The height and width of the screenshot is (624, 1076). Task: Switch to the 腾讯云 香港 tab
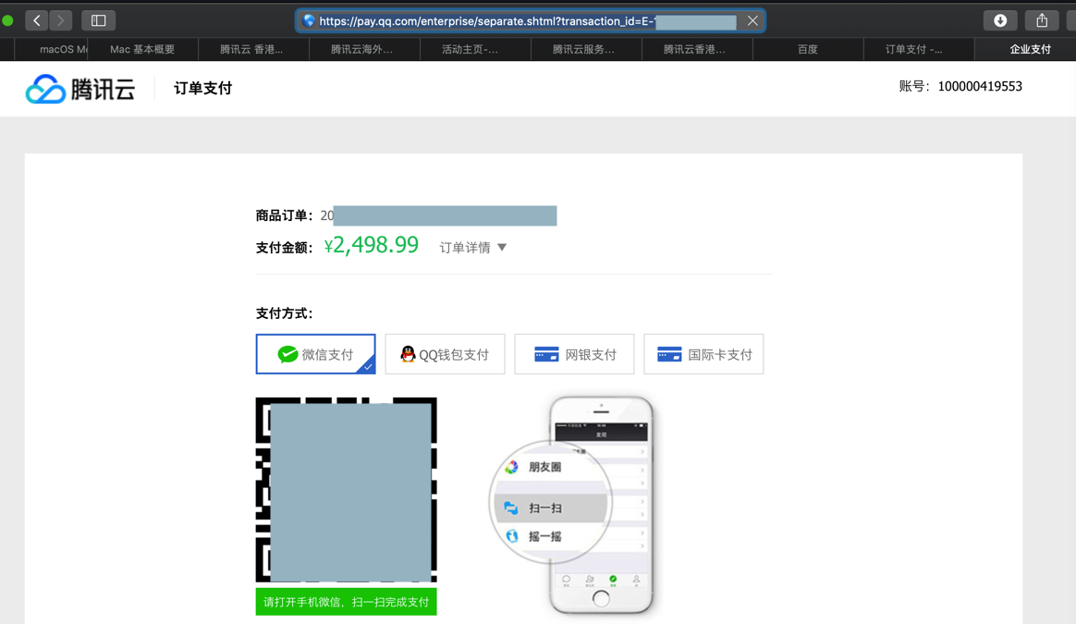click(x=253, y=49)
